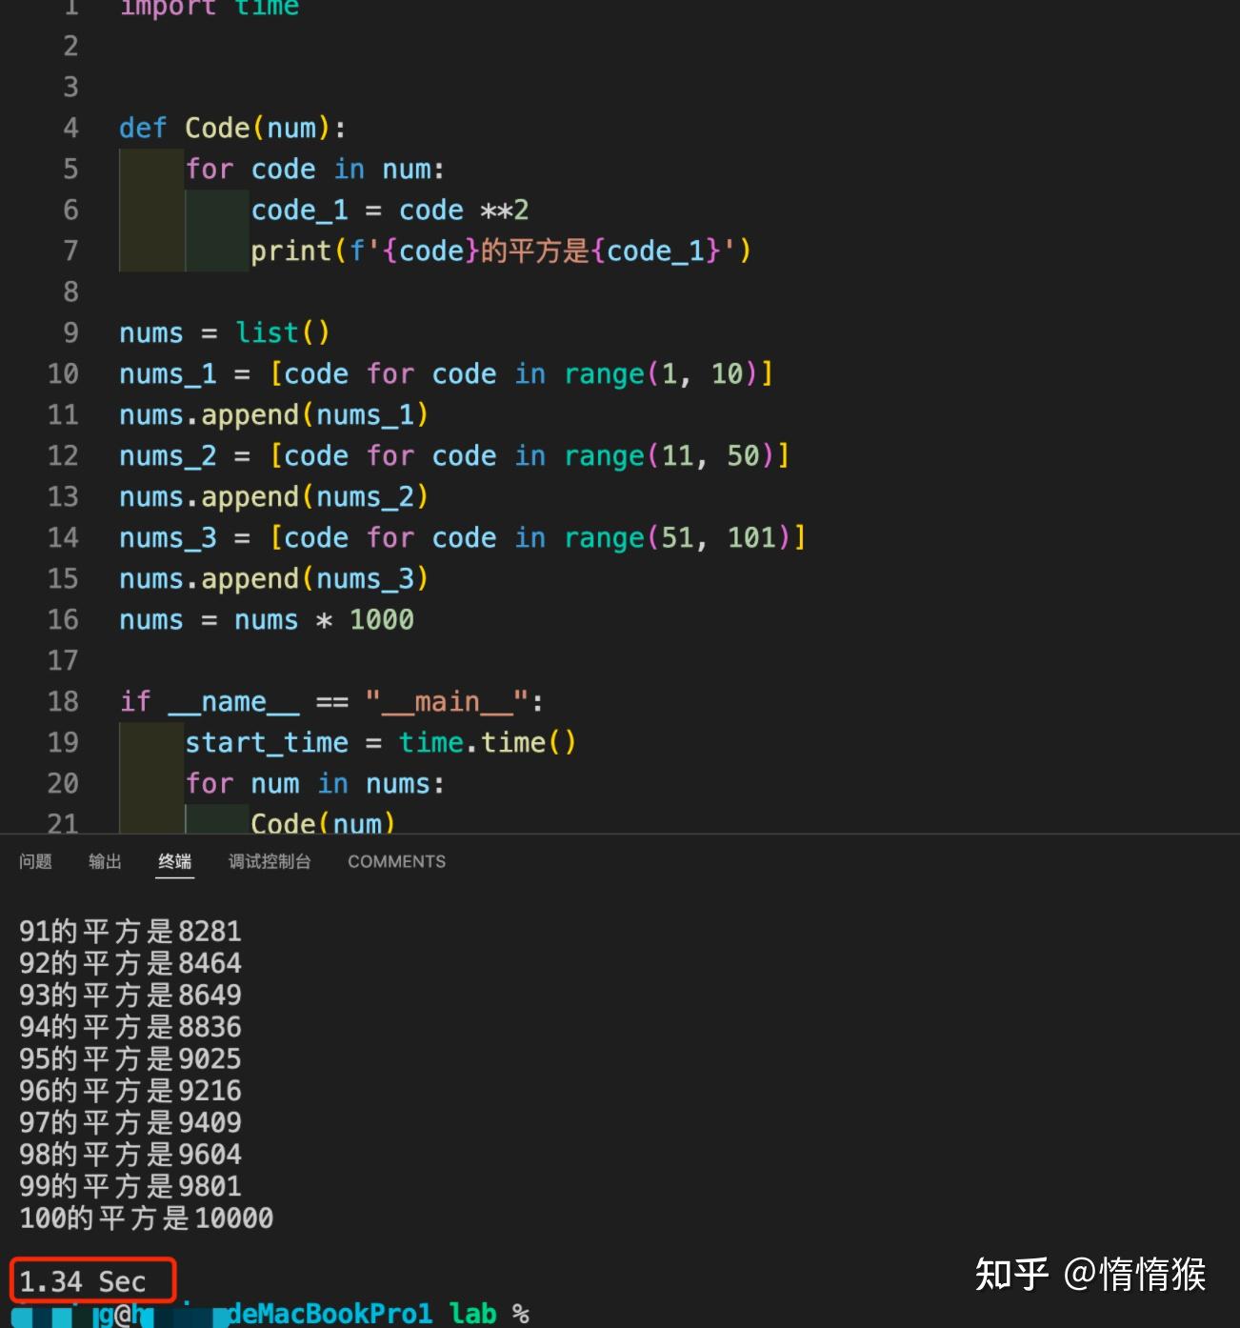This screenshot has height=1328, width=1240.
Task: Open the 调试控制台 (Debug Console) panel
Action: (x=270, y=861)
